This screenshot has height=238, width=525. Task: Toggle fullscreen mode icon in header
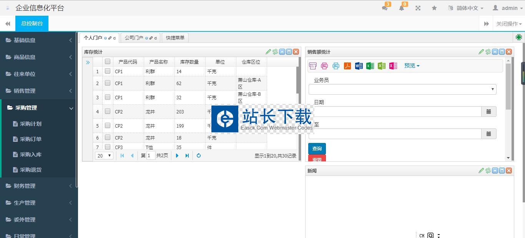tap(418, 8)
